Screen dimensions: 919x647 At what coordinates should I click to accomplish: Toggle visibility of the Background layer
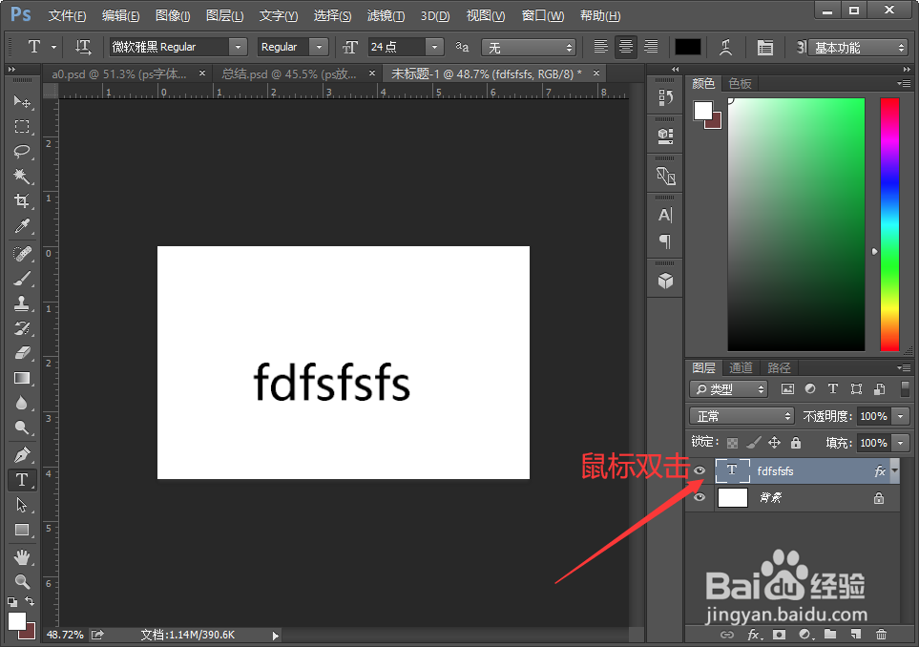coord(700,497)
